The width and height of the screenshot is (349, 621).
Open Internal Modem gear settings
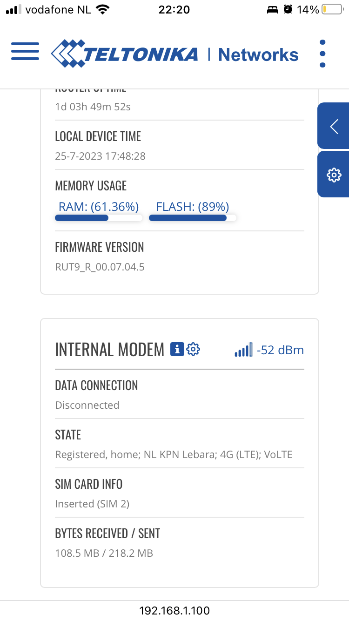pyautogui.click(x=193, y=349)
